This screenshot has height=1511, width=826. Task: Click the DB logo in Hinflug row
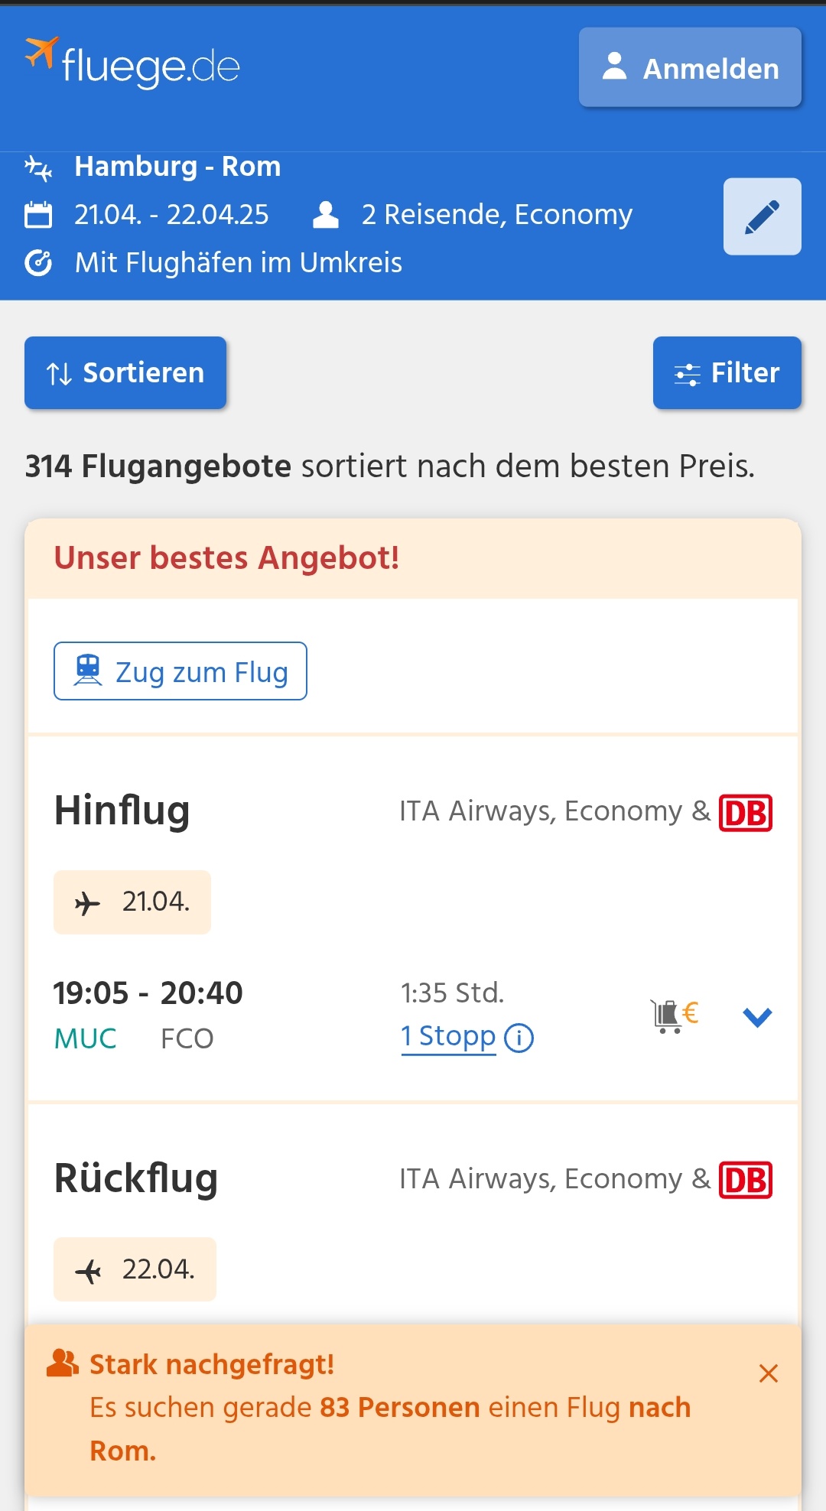coord(745,813)
